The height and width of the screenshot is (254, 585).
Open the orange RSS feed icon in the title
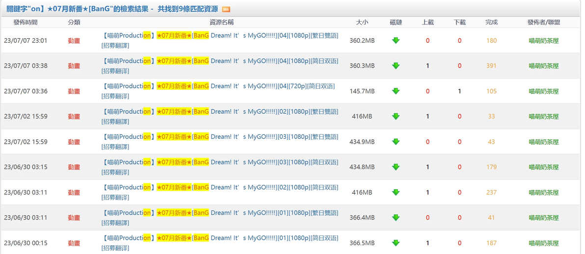[x=226, y=9]
